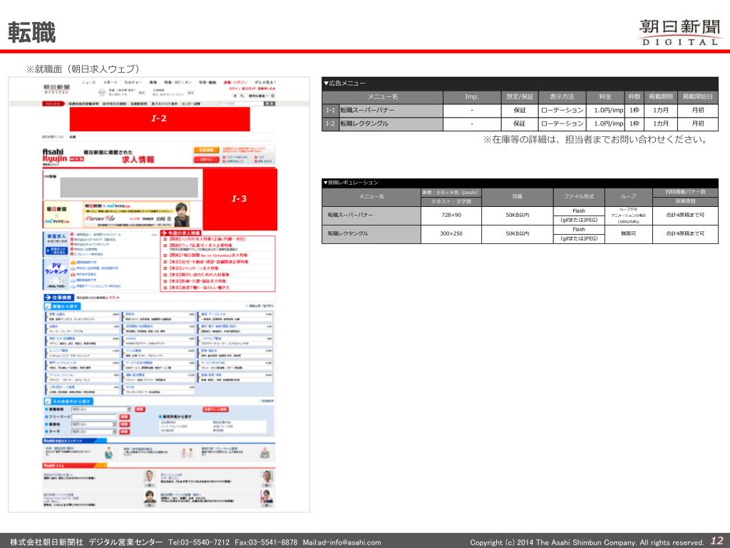Click the 料金 column header
Screen dimensions: 730x548
[605, 96]
